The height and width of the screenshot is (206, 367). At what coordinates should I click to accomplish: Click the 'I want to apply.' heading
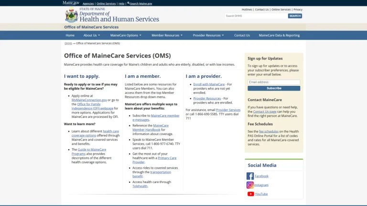[82, 76]
